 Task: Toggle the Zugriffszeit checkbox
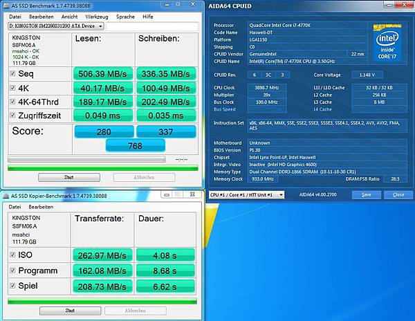point(12,115)
